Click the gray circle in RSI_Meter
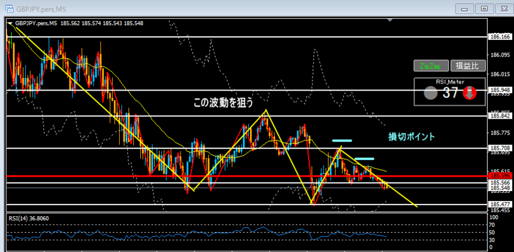Screen dimensions: 514x252 (429, 93)
